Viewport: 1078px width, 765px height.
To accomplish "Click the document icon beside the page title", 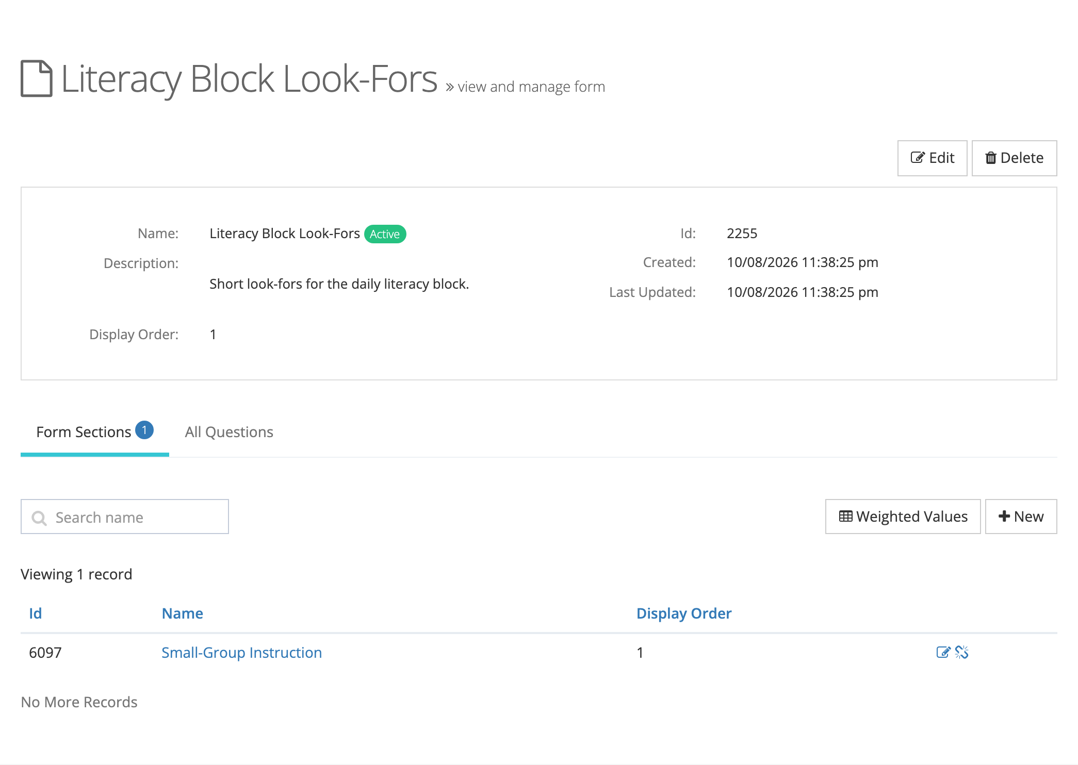I will click(x=37, y=78).
